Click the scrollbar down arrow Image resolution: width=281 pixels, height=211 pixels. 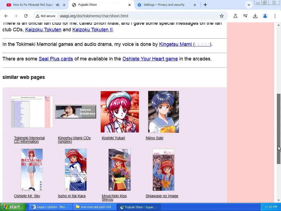279,200
